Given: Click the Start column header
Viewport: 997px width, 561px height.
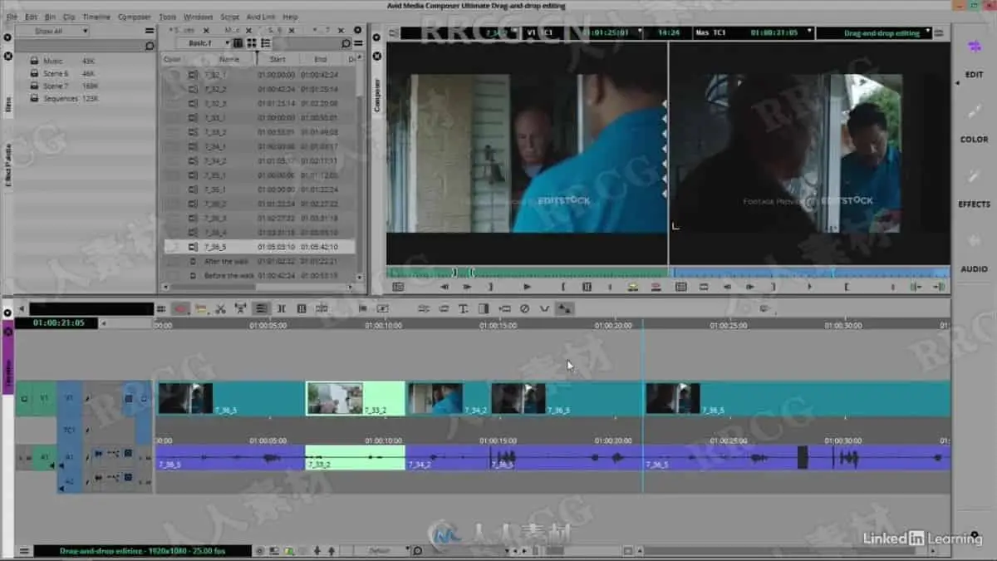Looking at the screenshot, I should coord(277,59).
